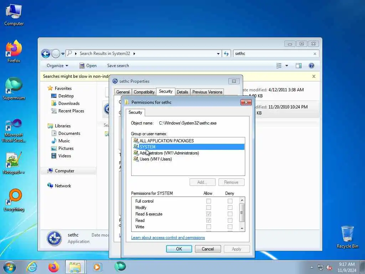Image resolution: width=365 pixels, height=274 pixels.
Task: Click the Explorer Back navigation button
Action: (46, 54)
